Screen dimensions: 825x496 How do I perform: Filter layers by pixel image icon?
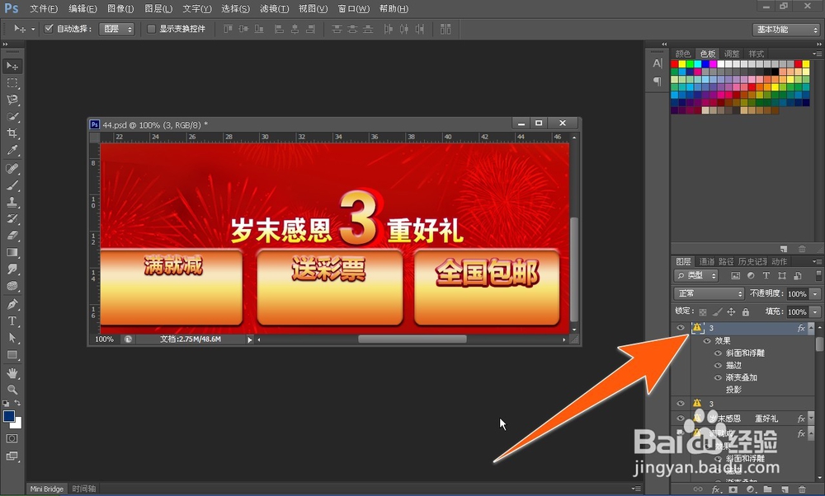735,275
